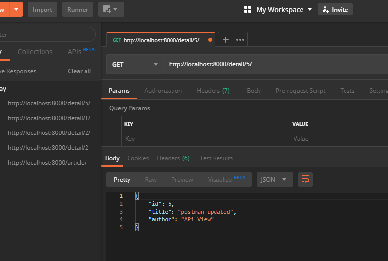
Task: Open history entry localhost:8000/detail/2/
Action: click(49, 133)
